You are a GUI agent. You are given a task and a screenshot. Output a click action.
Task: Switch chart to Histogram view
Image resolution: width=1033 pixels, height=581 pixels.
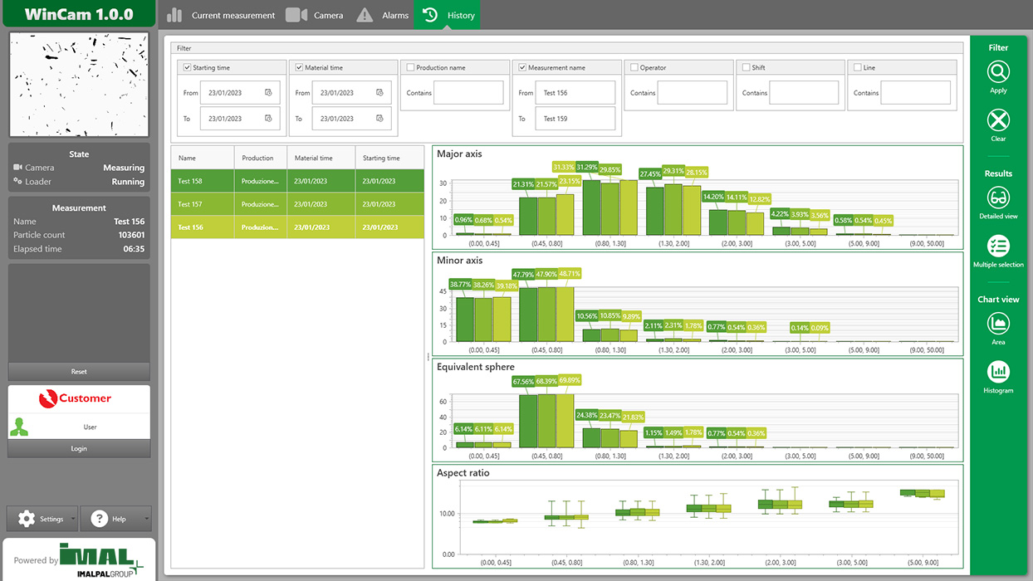tap(998, 372)
